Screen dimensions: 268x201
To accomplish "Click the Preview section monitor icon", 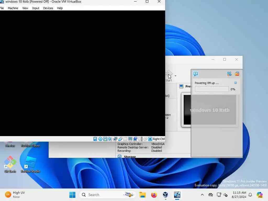I will click(181, 86).
